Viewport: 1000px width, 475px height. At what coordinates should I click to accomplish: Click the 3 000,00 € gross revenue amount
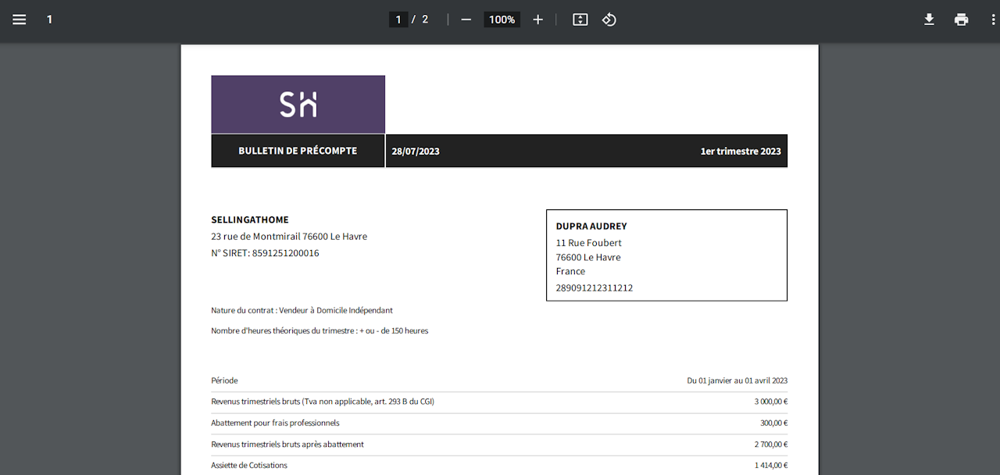pos(770,402)
